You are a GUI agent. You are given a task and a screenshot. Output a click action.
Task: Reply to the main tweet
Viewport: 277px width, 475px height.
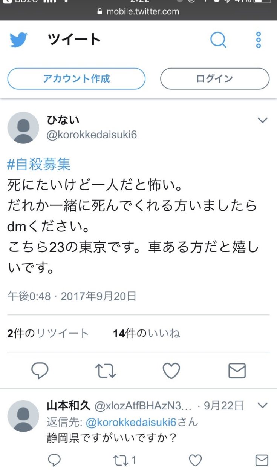pyautogui.click(x=40, y=371)
